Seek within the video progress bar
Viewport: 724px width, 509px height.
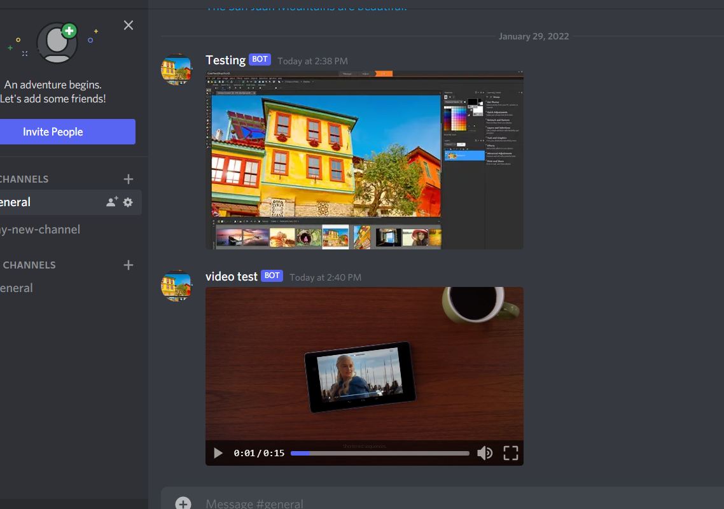pyautogui.click(x=380, y=453)
